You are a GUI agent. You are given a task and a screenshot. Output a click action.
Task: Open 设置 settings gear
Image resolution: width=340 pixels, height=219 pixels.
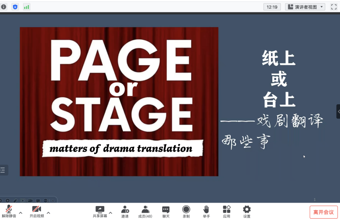pyautogui.click(x=247, y=211)
